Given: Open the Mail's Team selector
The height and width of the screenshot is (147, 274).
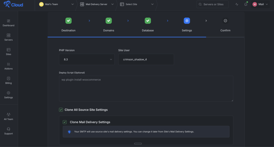Looking at the screenshot, I should point(56,4).
